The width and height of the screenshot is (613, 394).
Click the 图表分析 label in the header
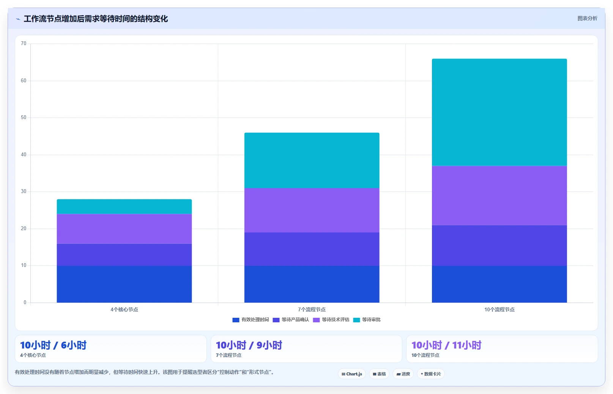click(x=587, y=18)
